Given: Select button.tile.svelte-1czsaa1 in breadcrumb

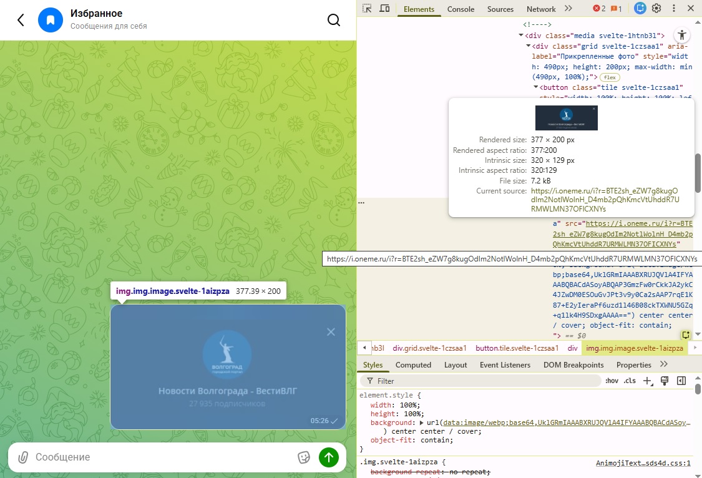Looking at the screenshot, I should point(517,348).
